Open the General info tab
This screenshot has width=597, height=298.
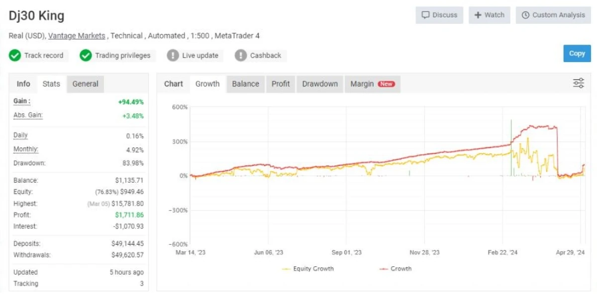coord(86,84)
